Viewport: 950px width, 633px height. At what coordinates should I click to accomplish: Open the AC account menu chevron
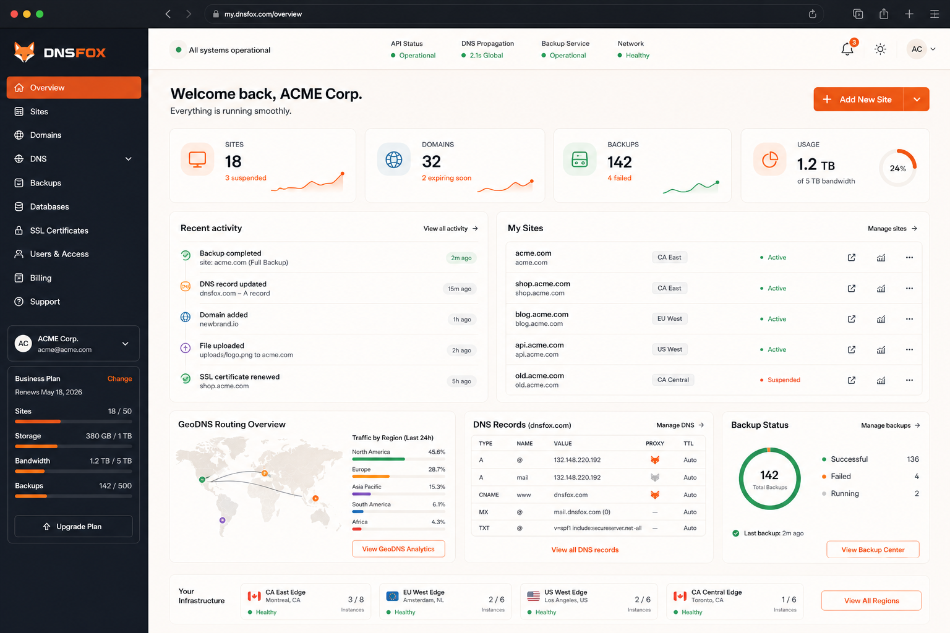click(933, 49)
